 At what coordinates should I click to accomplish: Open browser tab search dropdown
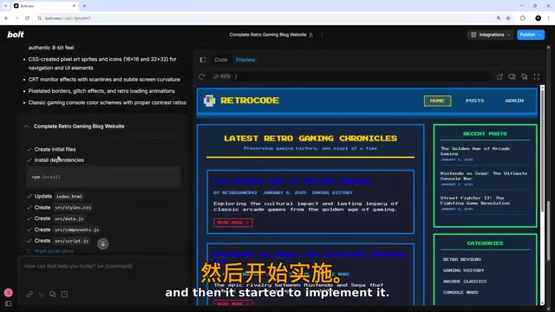point(6,6)
